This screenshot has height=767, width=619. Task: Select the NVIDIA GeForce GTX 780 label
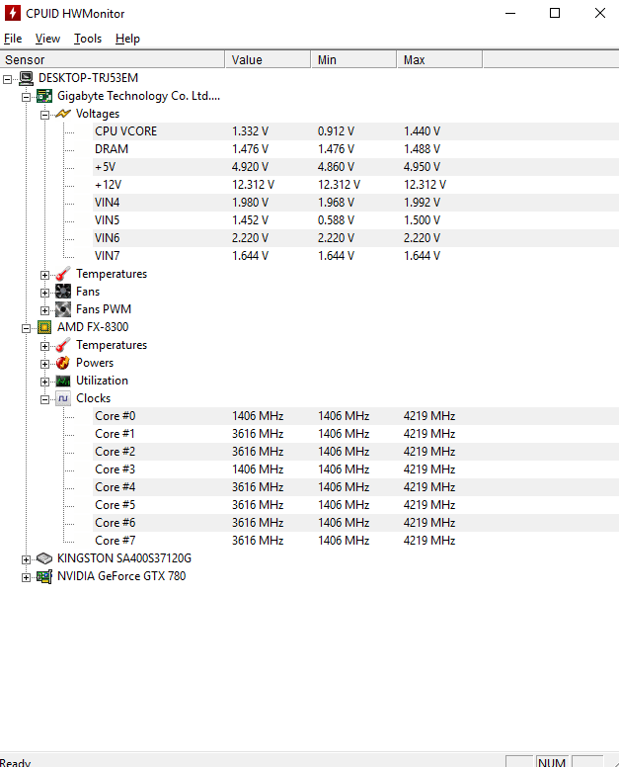tap(121, 576)
